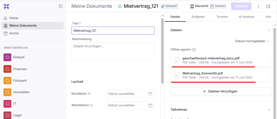
Task: Open the KI-Analyse tab
Action: [246, 17]
